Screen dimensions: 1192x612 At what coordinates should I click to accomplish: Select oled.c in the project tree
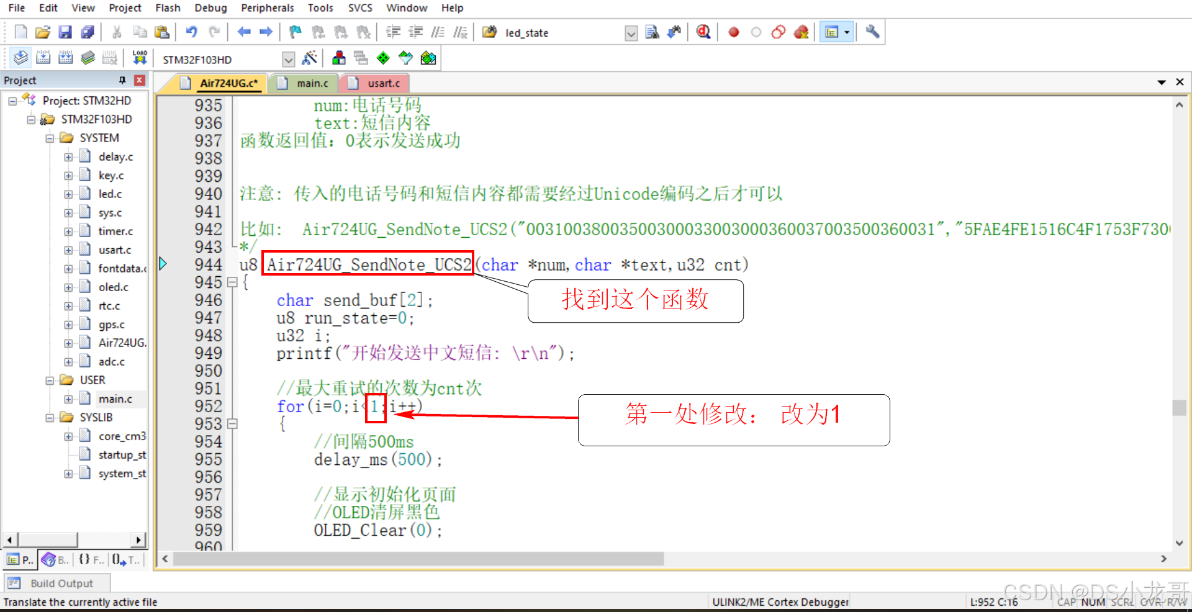pyautogui.click(x=113, y=287)
